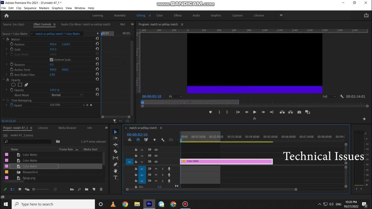The width and height of the screenshot is (372, 209).
Task: Select the Slip tool
Action: click(115, 158)
